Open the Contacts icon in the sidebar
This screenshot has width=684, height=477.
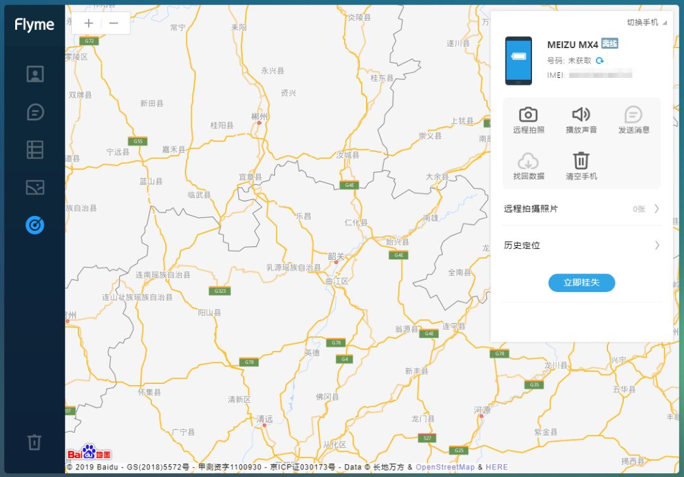pyautogui.click(x=35, y=74)
